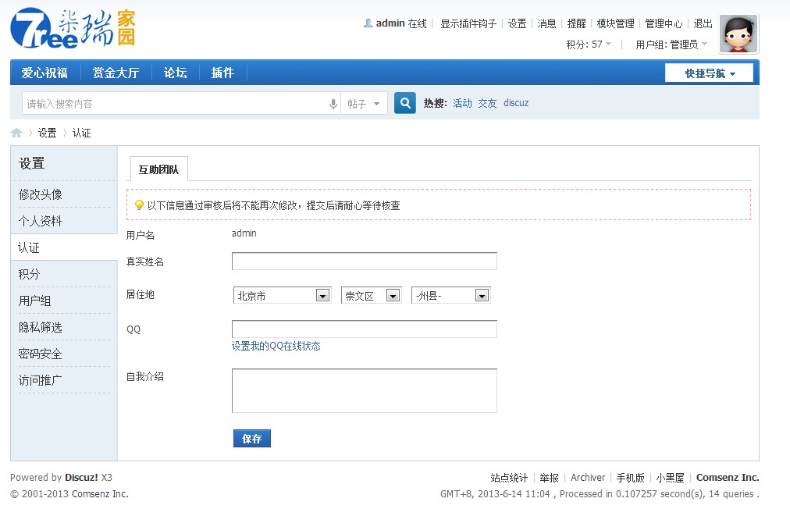The width and height of the screenshot is (790, 516).
Task: Click the microphone icon in search box
Action: pos(333,104)
